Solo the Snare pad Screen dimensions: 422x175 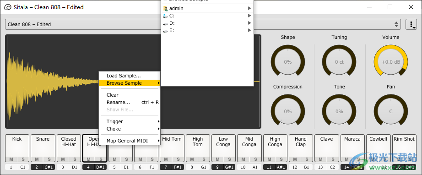click(x=49, y=159)
